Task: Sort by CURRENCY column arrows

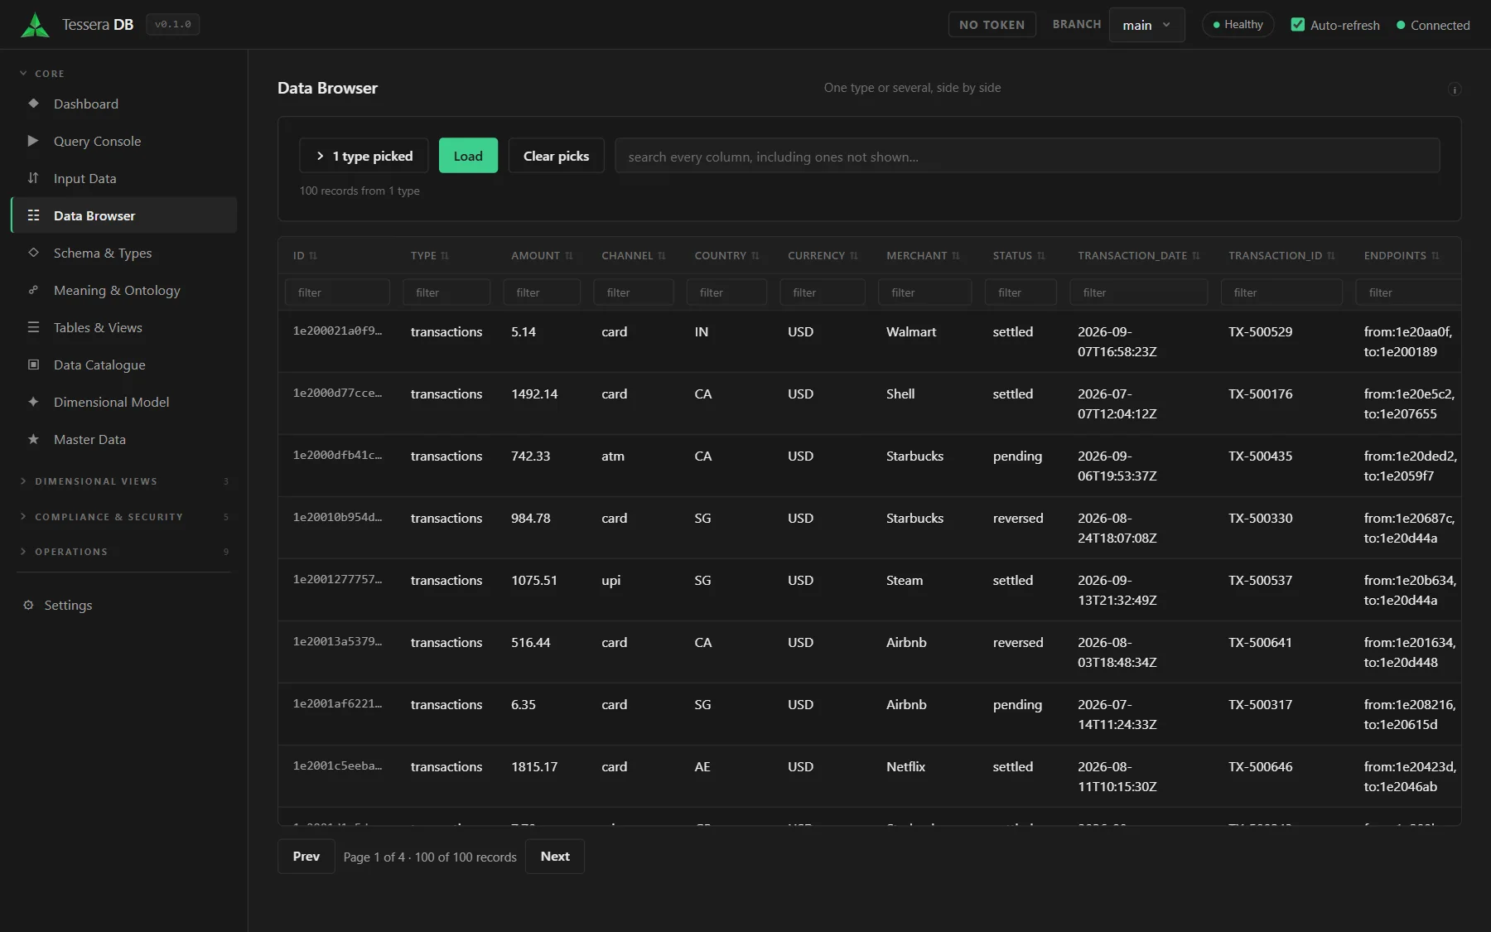Action: click(x=854, y=256)
